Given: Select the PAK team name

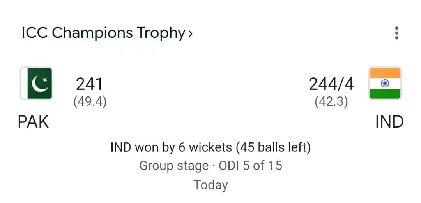Looking at the screenshot, I should pyautogui.click(x=33, y=122).
